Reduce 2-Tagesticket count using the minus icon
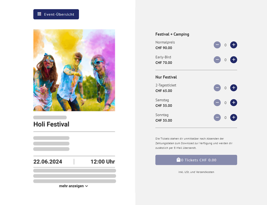Image resolution: width=267 pixels, height=205 pixels. (217, 88)
